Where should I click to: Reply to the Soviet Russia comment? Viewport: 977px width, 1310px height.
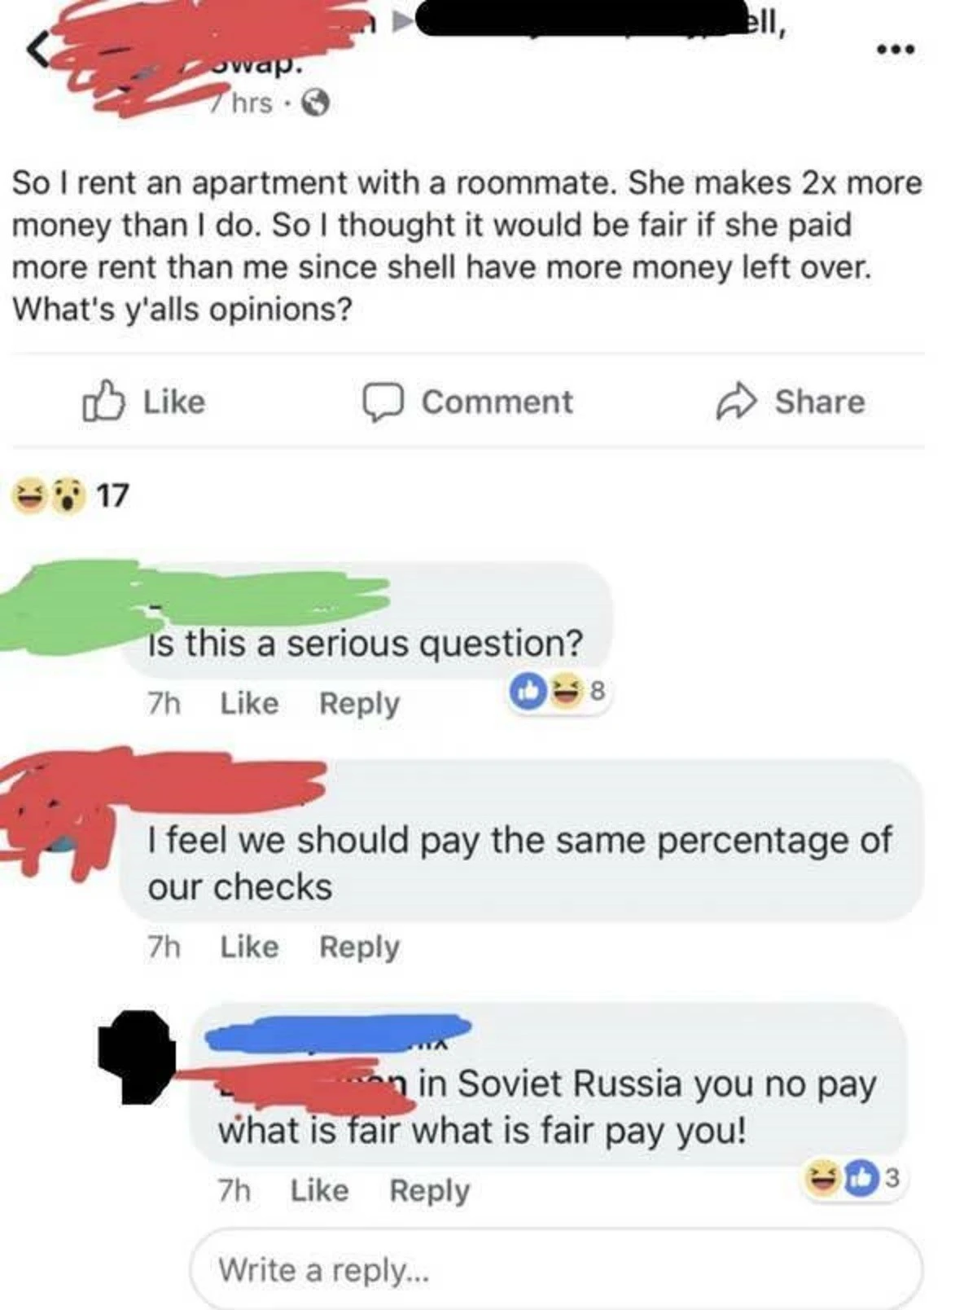tap(429, 1190)
